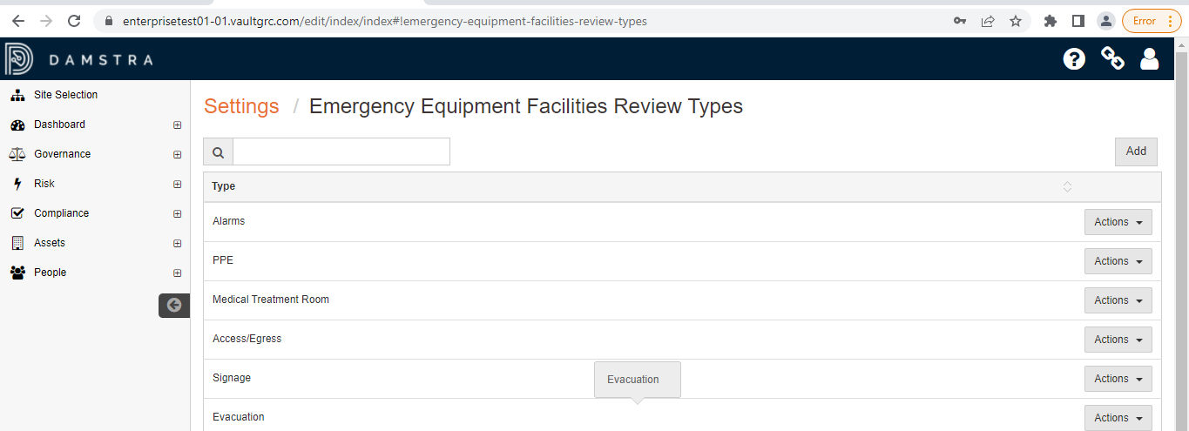Click the Risk lightning bolt icon
The image size is (1189, 431).
pos(17,184)
